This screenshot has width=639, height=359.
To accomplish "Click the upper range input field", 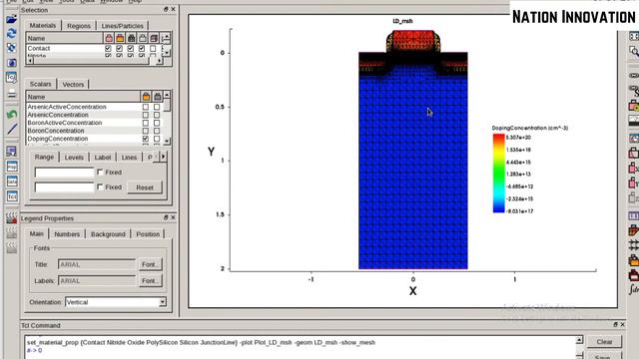I will [64, 173].
